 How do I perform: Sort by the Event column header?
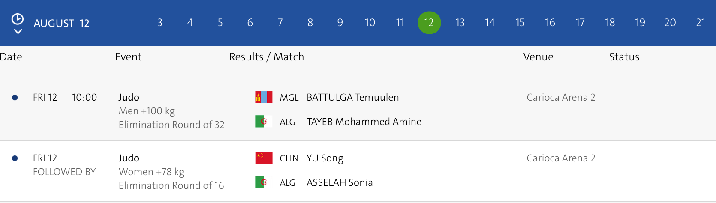[128, 57]
